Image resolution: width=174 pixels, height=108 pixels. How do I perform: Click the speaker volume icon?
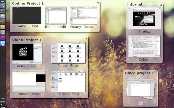(4, 102)
